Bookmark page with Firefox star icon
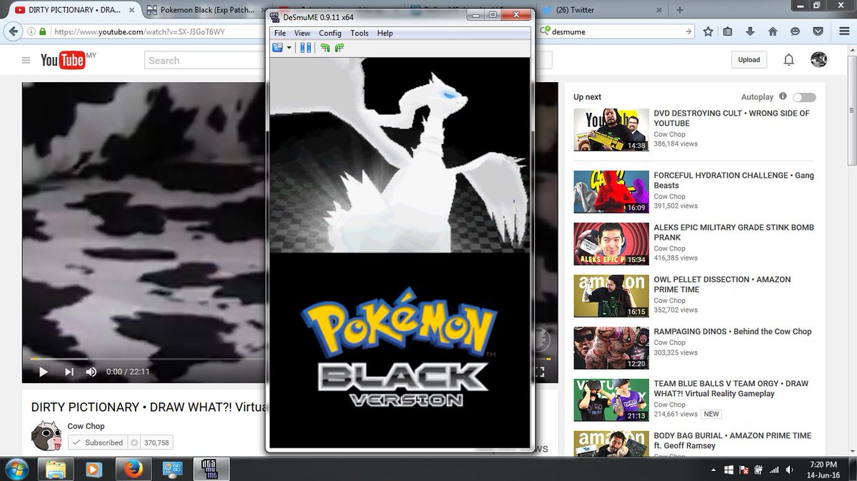This screenshot has width=857, height=481. pyautogui.click(x=708, y=31)
